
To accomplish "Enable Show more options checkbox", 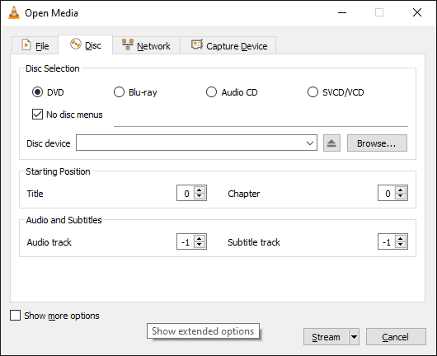I will [15, 316].
